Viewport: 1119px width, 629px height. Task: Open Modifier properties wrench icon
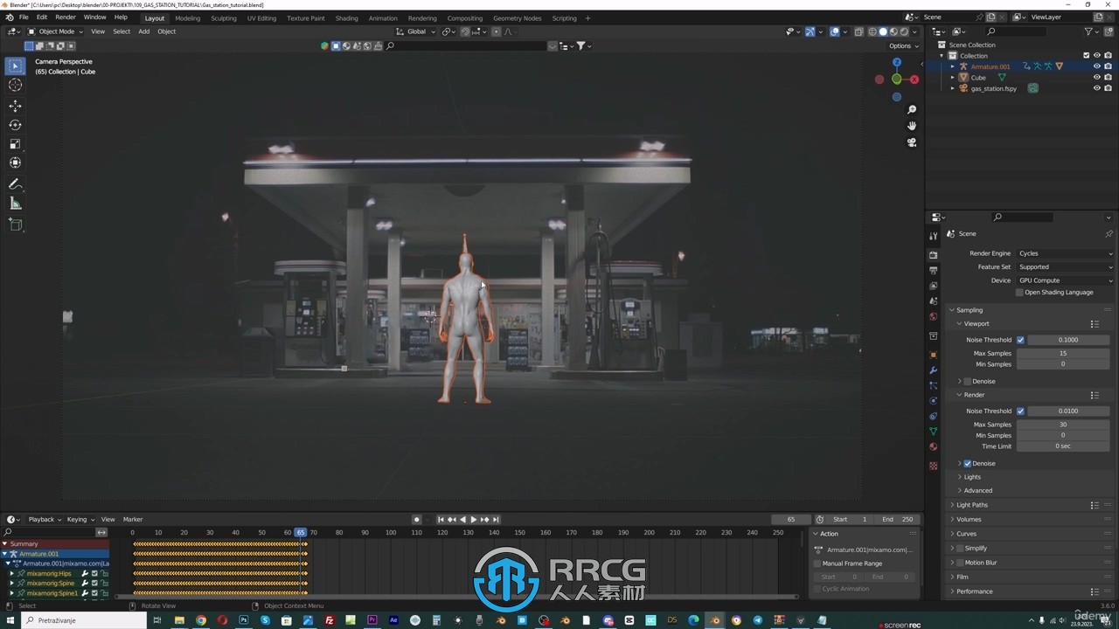(933, 370)
